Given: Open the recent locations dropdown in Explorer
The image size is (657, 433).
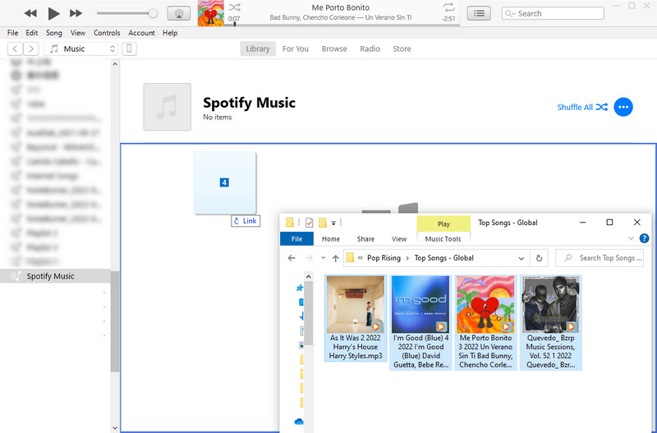Looking at the screenshot, I should coord(323,258).
